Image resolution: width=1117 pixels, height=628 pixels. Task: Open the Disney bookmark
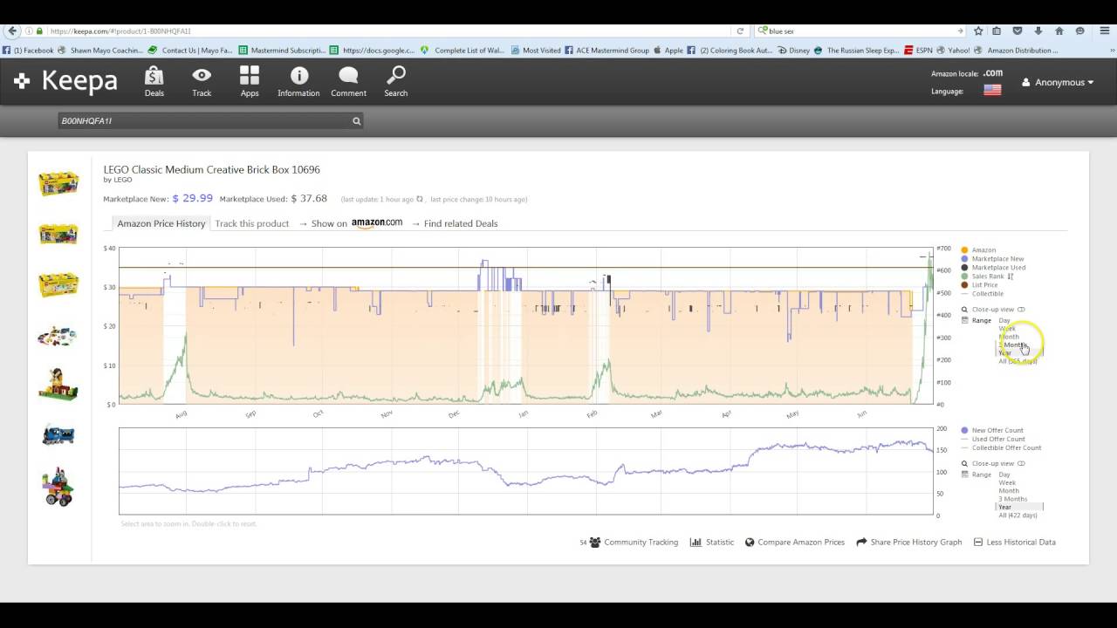[x=793, y=51]
